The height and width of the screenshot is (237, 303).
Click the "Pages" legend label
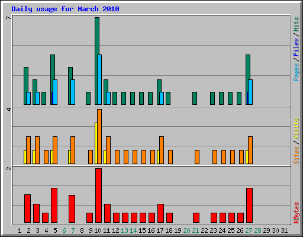tap(296, 72)
